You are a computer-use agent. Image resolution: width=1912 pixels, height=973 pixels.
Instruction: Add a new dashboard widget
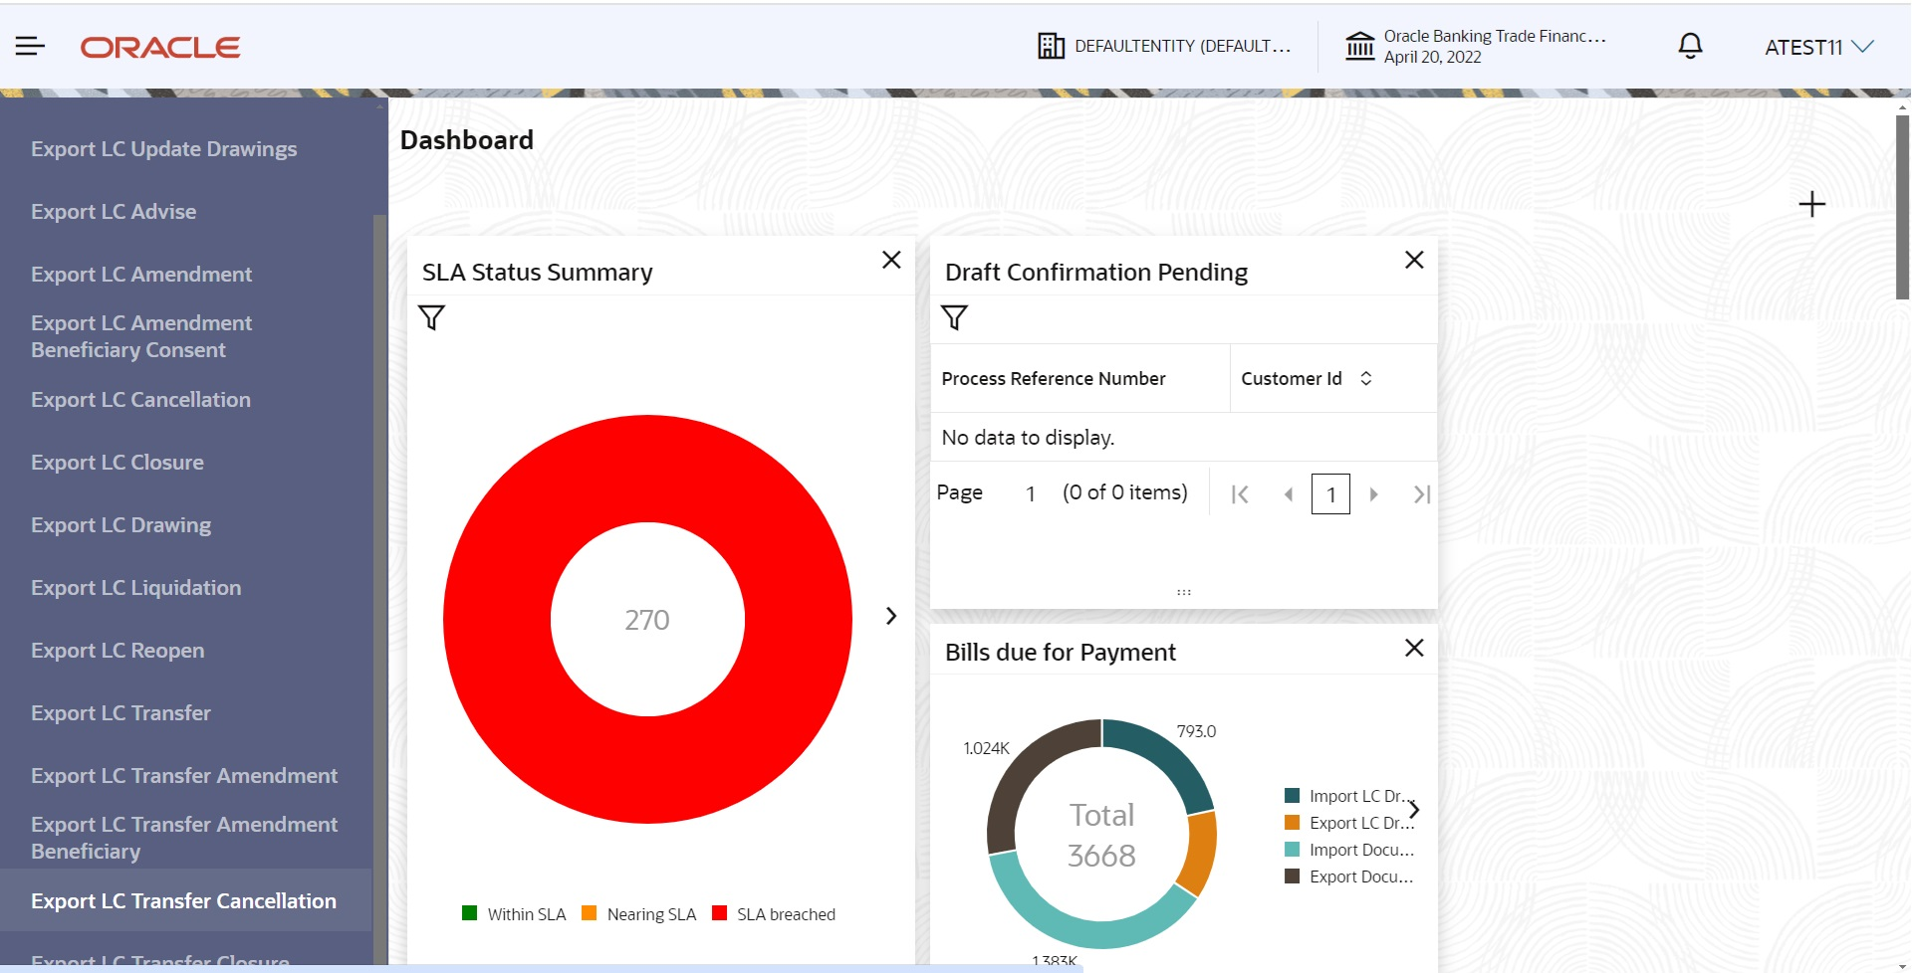click(x=1811, y=204)
